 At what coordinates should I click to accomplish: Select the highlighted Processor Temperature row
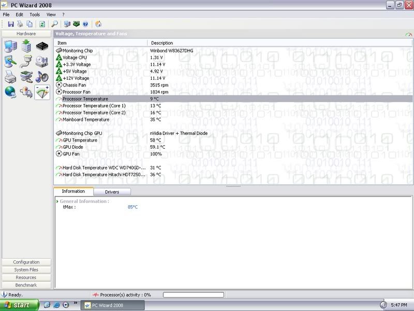click(x=234, y=98)
